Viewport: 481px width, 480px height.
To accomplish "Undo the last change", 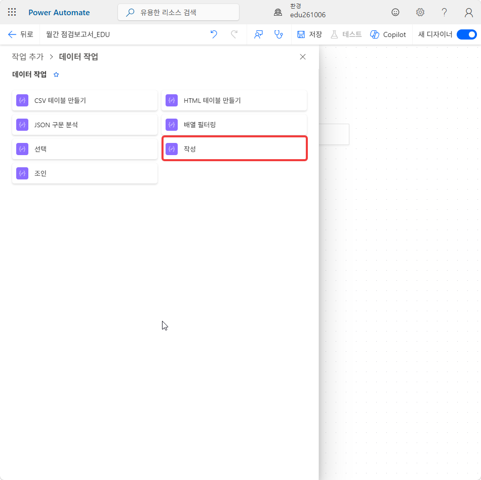I will click(x=214, y=34).
